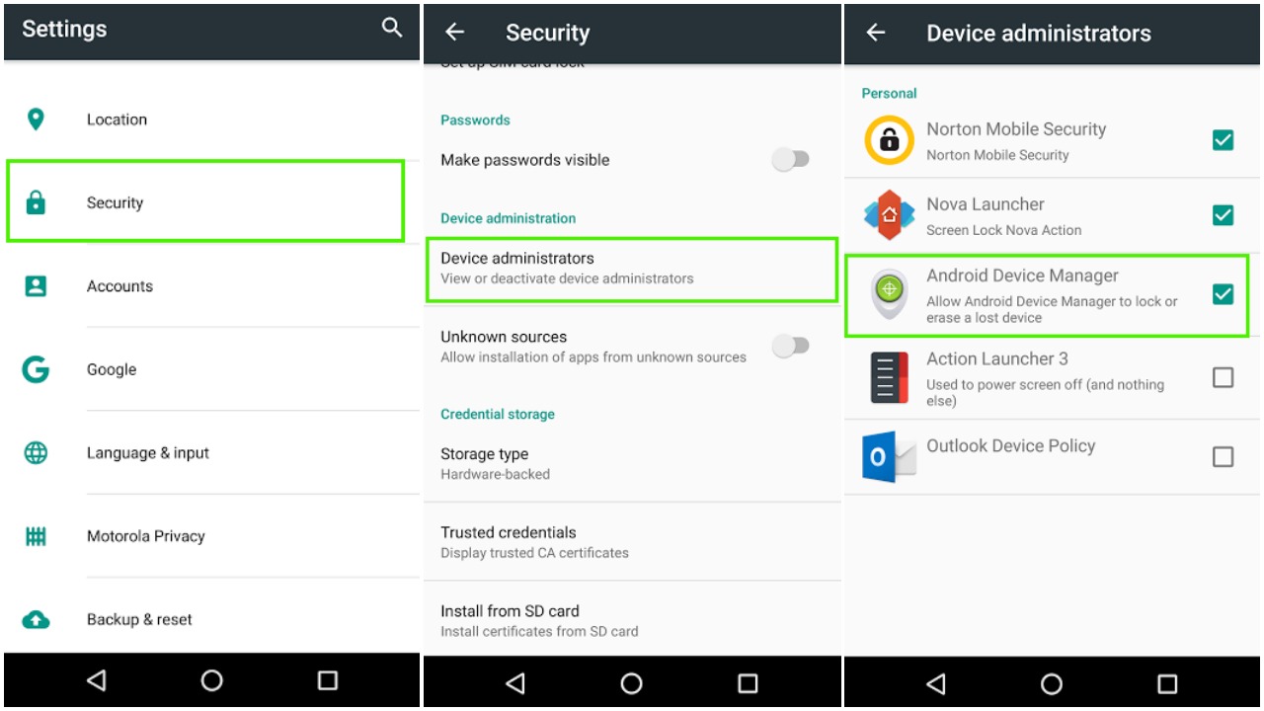Open Backup & reset cloud icon
Viewport: 1264px width, 711px height.
(36, 620)
